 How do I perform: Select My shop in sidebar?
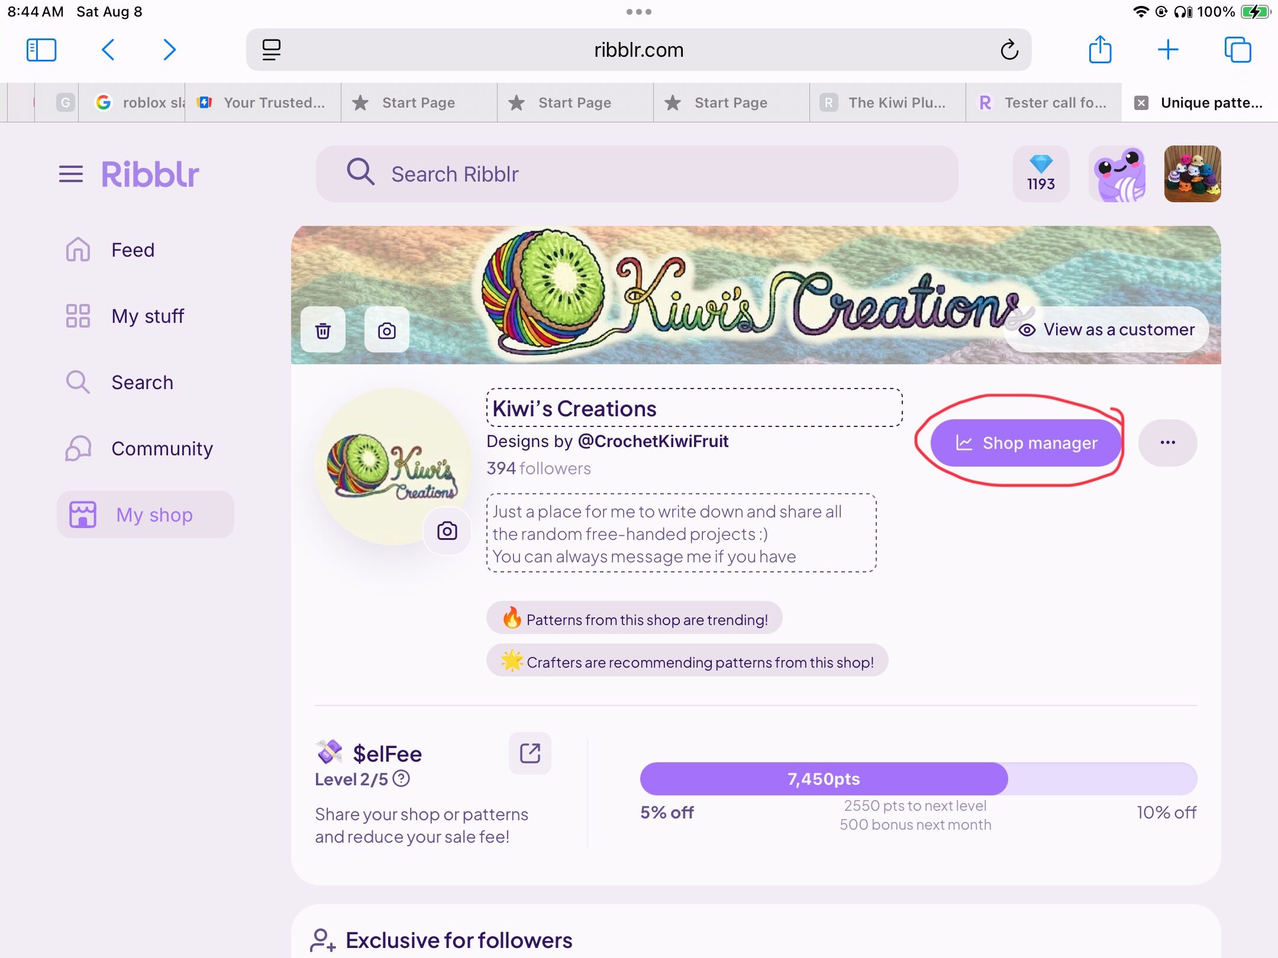click(146, 514)
